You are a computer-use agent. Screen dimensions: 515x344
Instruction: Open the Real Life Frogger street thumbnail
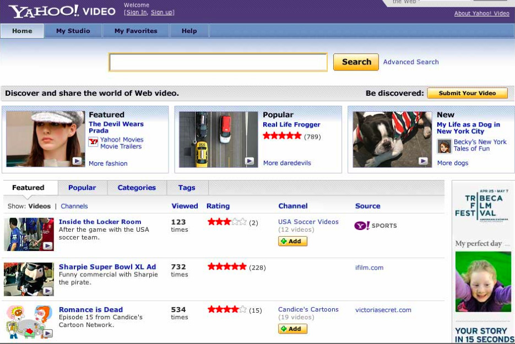[x=219, y=139]
